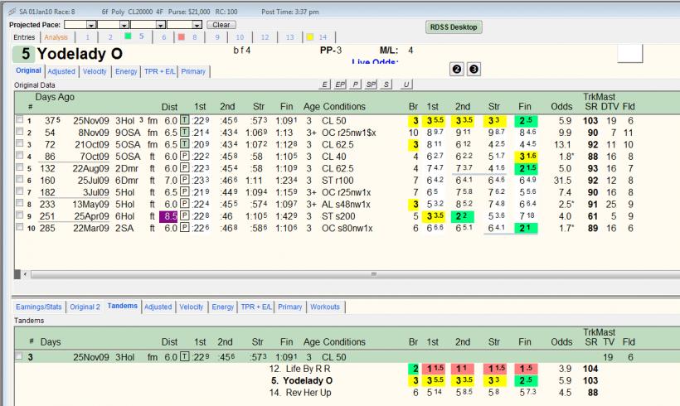Check the Tandems row 3 checkbox
Screen dimensions: 680x406
(x=19, y=356)
